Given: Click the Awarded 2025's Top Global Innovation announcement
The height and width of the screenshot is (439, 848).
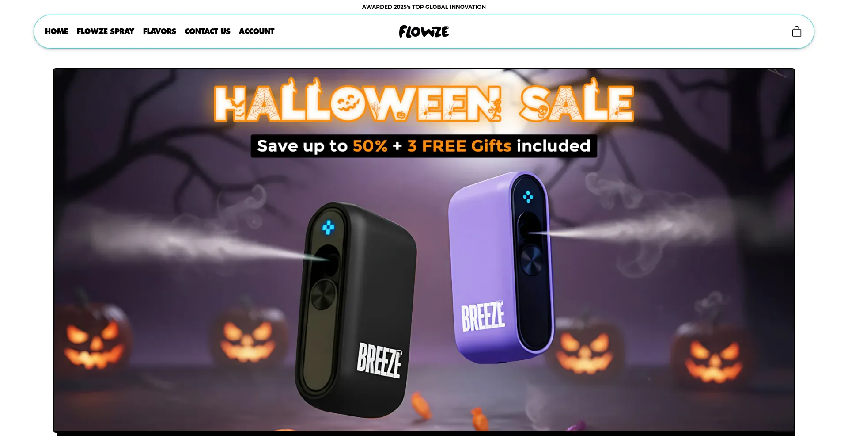Looking at the screenshot, I should (424, 7).
